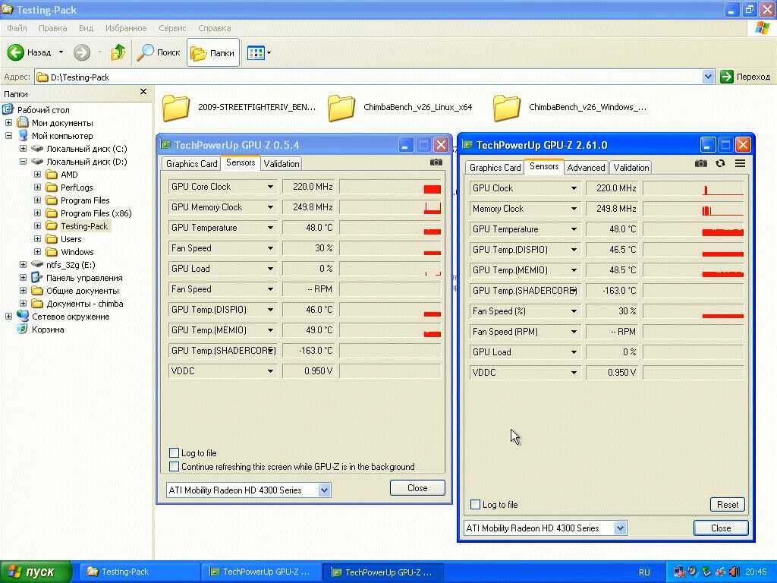Select the AMD folder in tree
Screen dimensions: 777x583
click(x=69, y=175)
